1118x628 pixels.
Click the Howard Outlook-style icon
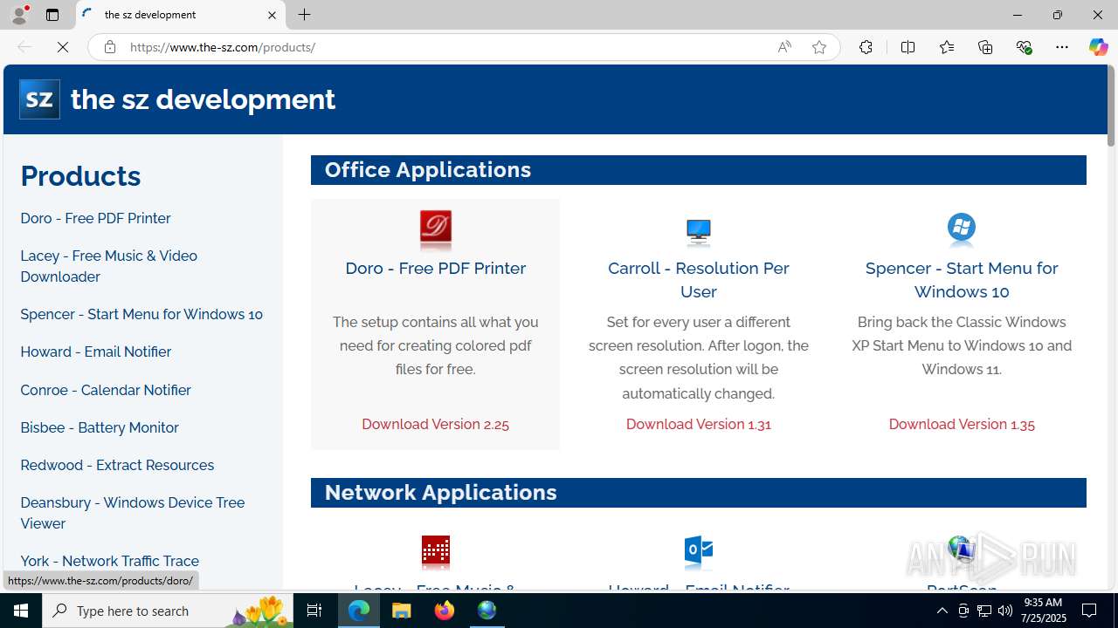click(x=698, y=551)
